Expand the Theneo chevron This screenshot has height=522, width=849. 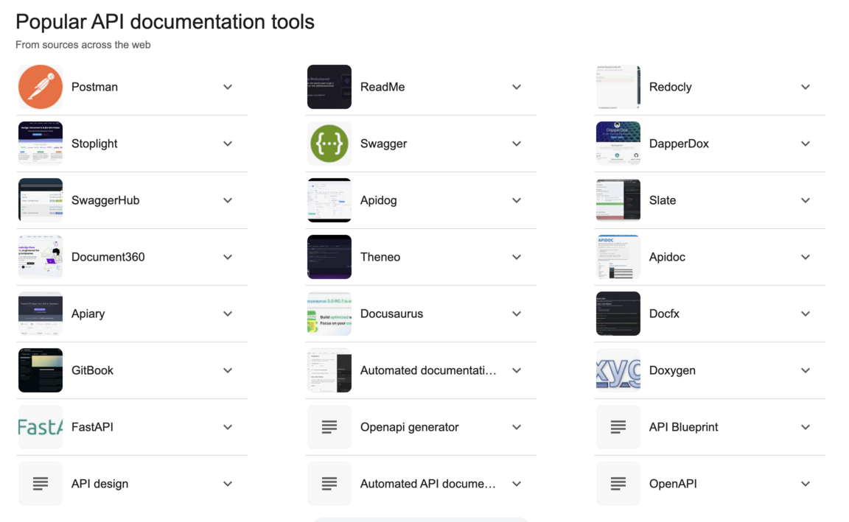pyautogui.click(x=517, y=257)
